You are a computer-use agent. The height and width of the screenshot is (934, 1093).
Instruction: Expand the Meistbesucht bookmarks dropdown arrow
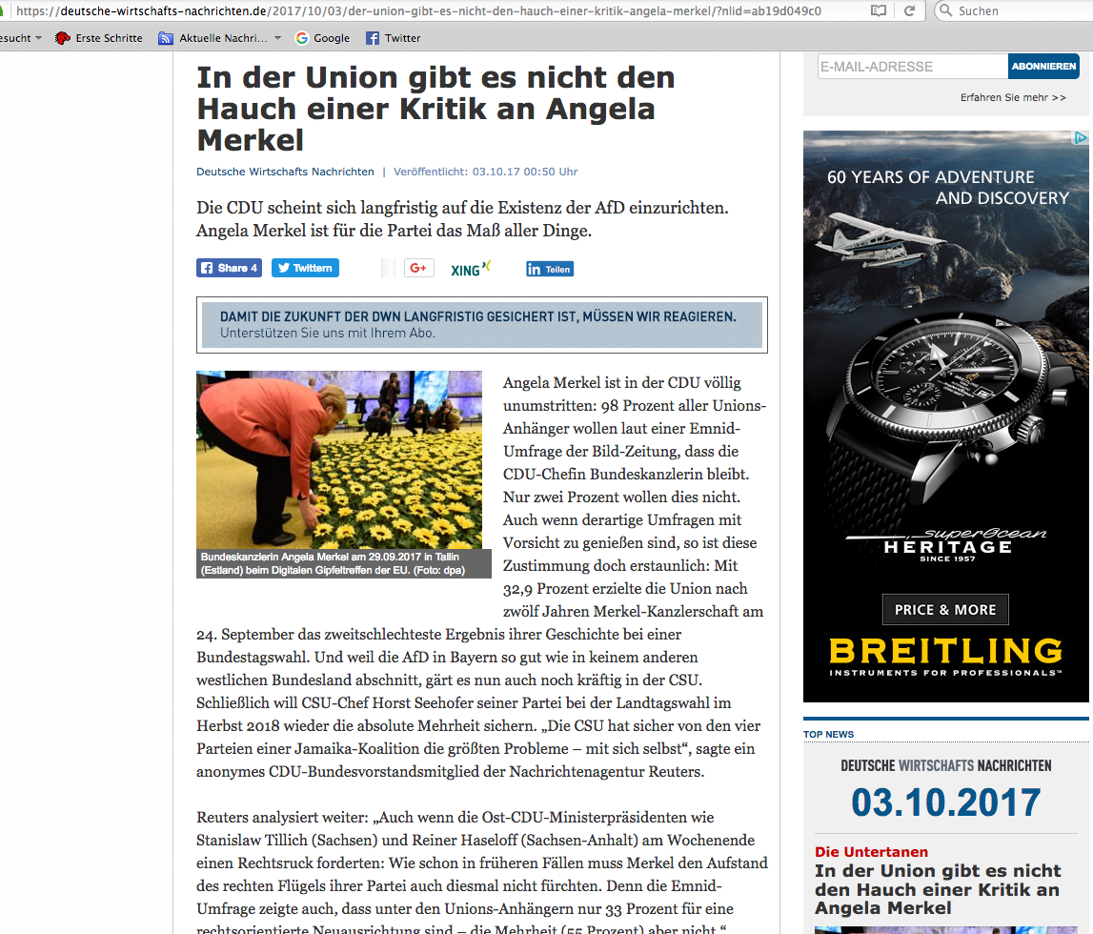pos(38,38)
